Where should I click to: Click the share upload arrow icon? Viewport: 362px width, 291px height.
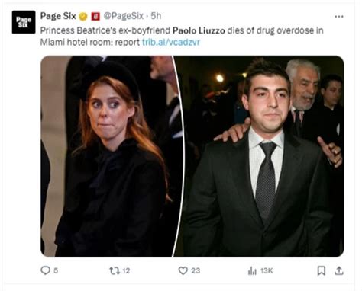[x=339, y=270]
